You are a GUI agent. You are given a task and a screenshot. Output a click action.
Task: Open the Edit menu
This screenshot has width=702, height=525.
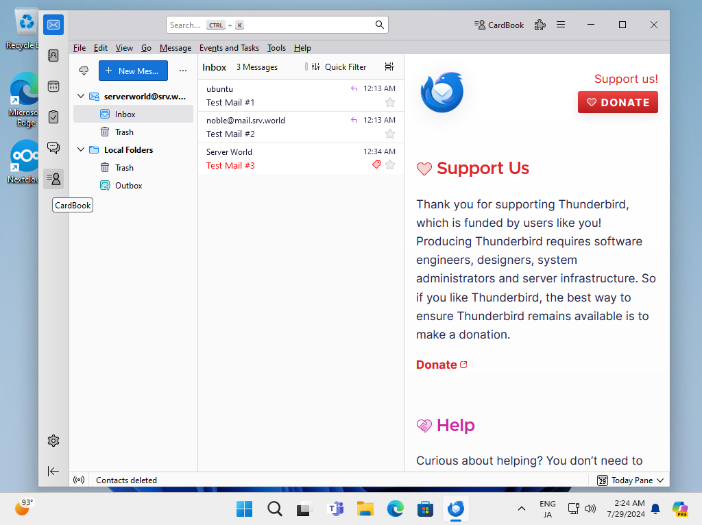100,48
